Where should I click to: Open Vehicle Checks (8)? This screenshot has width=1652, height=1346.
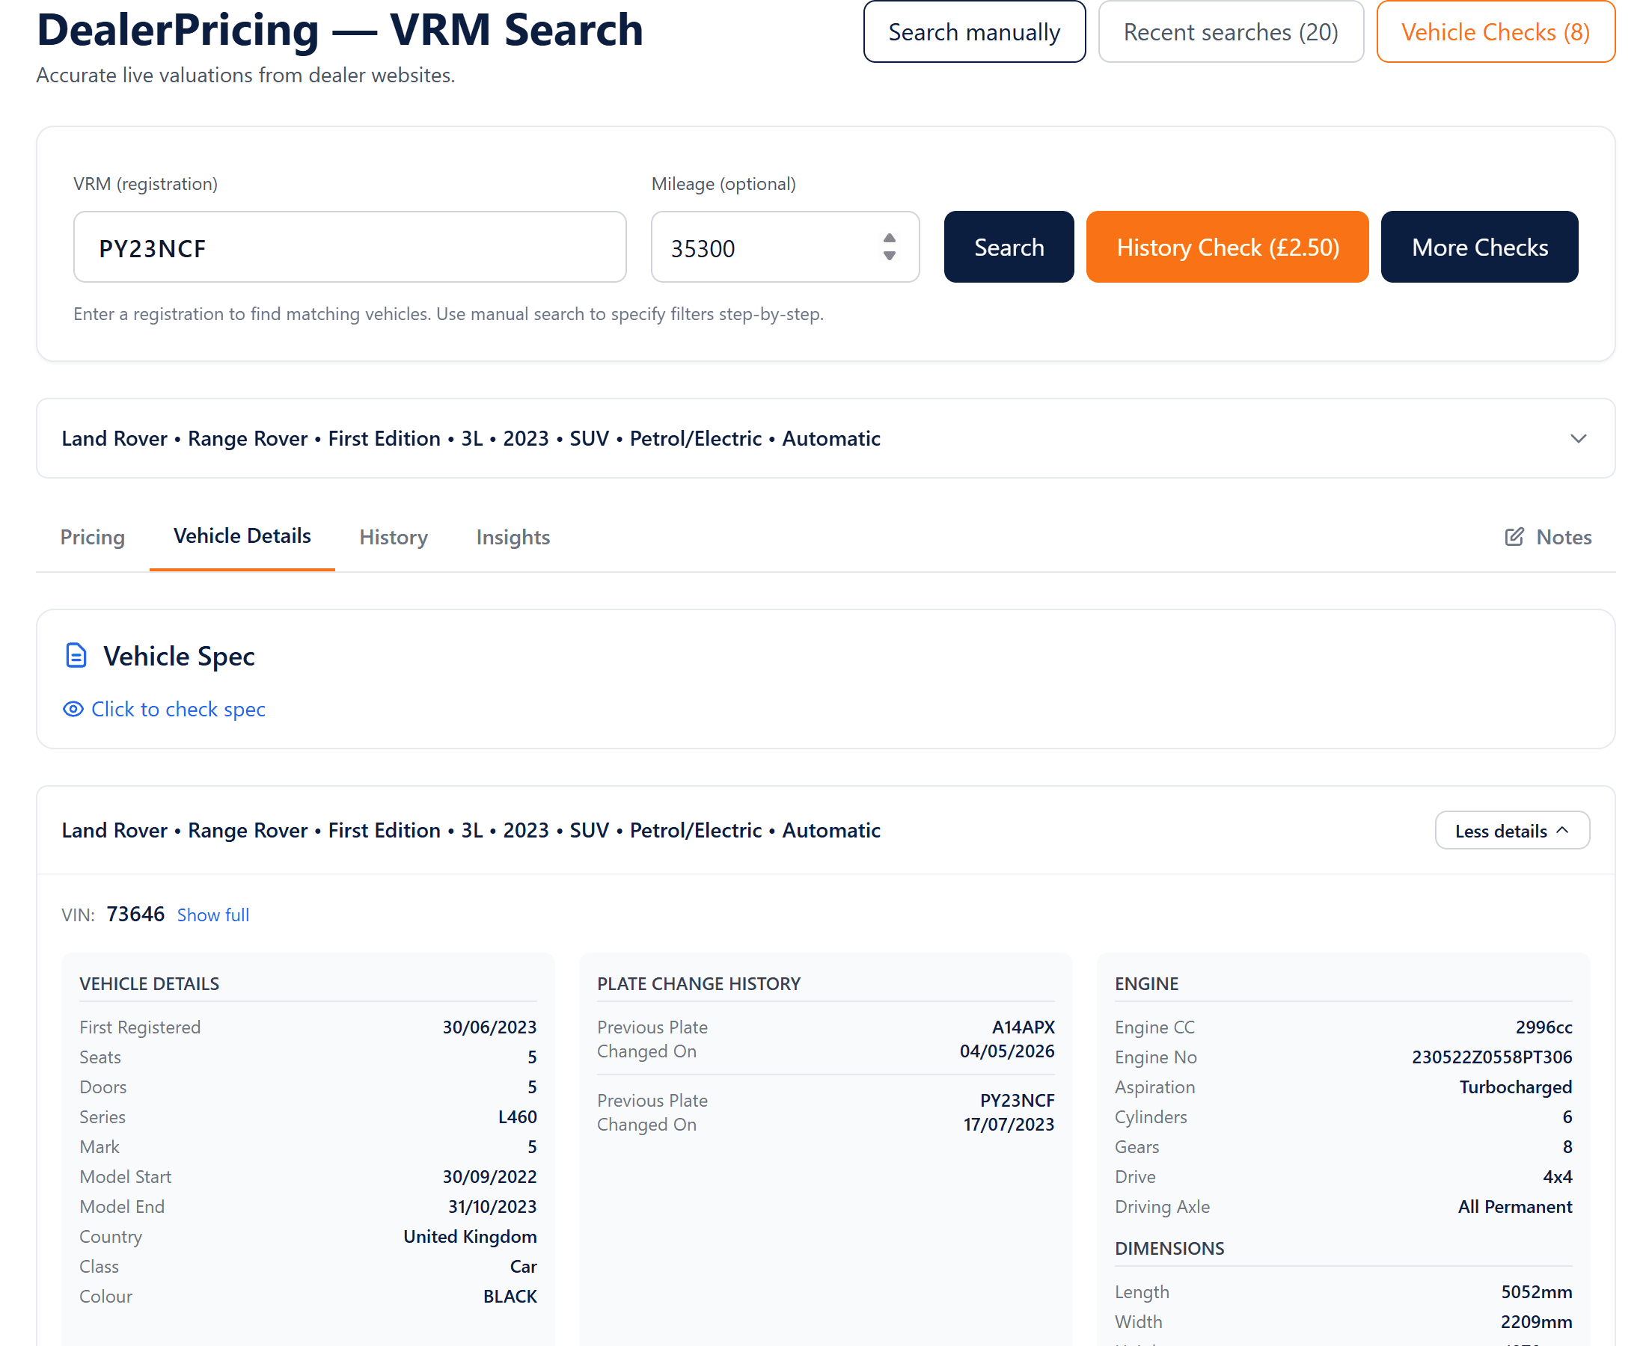(x=1496, y=32)
